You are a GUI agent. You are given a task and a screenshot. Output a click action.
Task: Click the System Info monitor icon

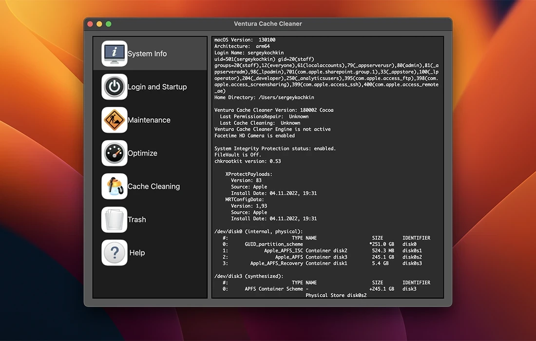point(115,54)
